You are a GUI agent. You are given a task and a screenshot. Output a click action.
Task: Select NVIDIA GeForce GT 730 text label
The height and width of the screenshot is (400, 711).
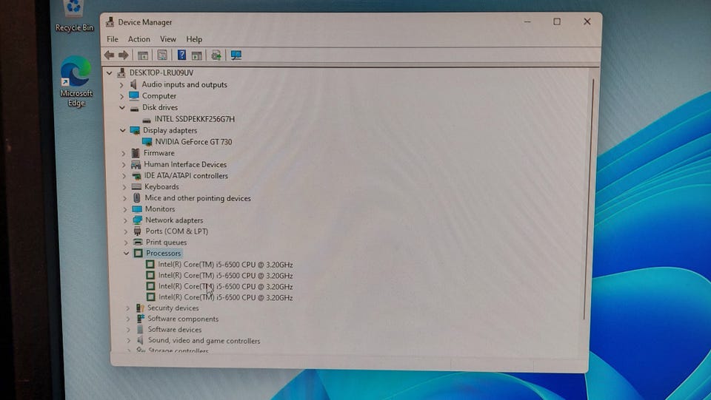tap(193, 142)
